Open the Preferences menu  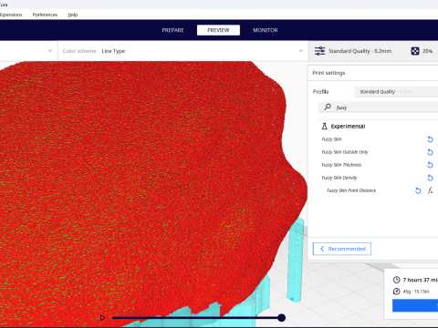pyautogui.click(x=45, y=15)
